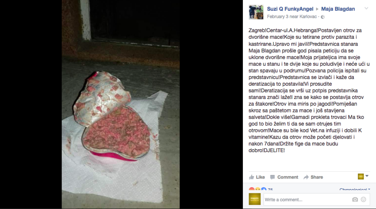The width and height of the screenshot is (376, 209).
Task: Click the Comment speech bubble icon
Action: click(272, 177)
